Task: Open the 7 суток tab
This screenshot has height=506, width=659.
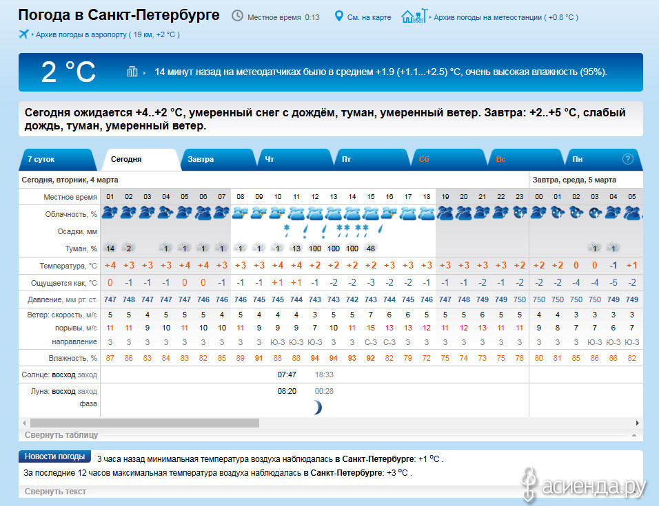Action: pos(57,160)
